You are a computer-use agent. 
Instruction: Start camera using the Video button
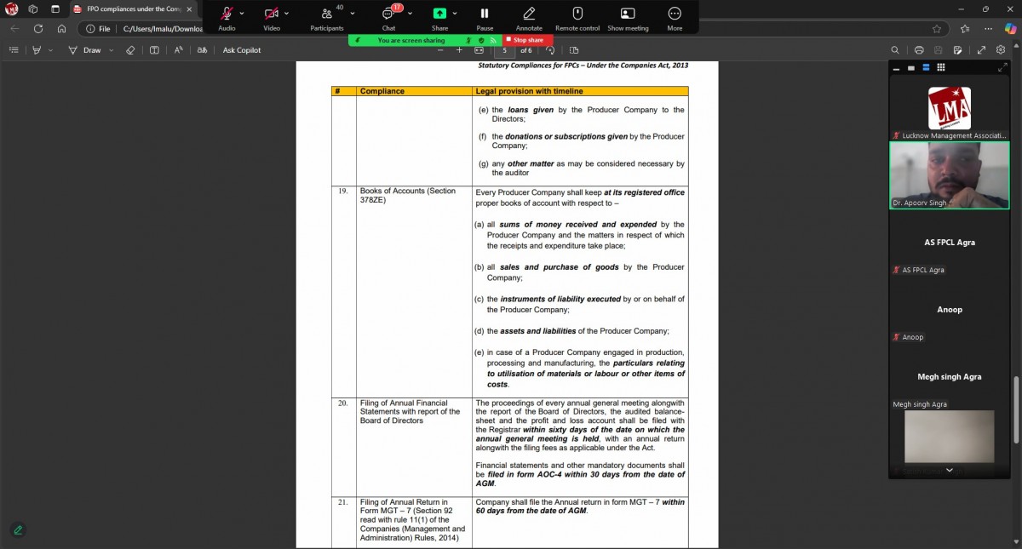[272, 16]
